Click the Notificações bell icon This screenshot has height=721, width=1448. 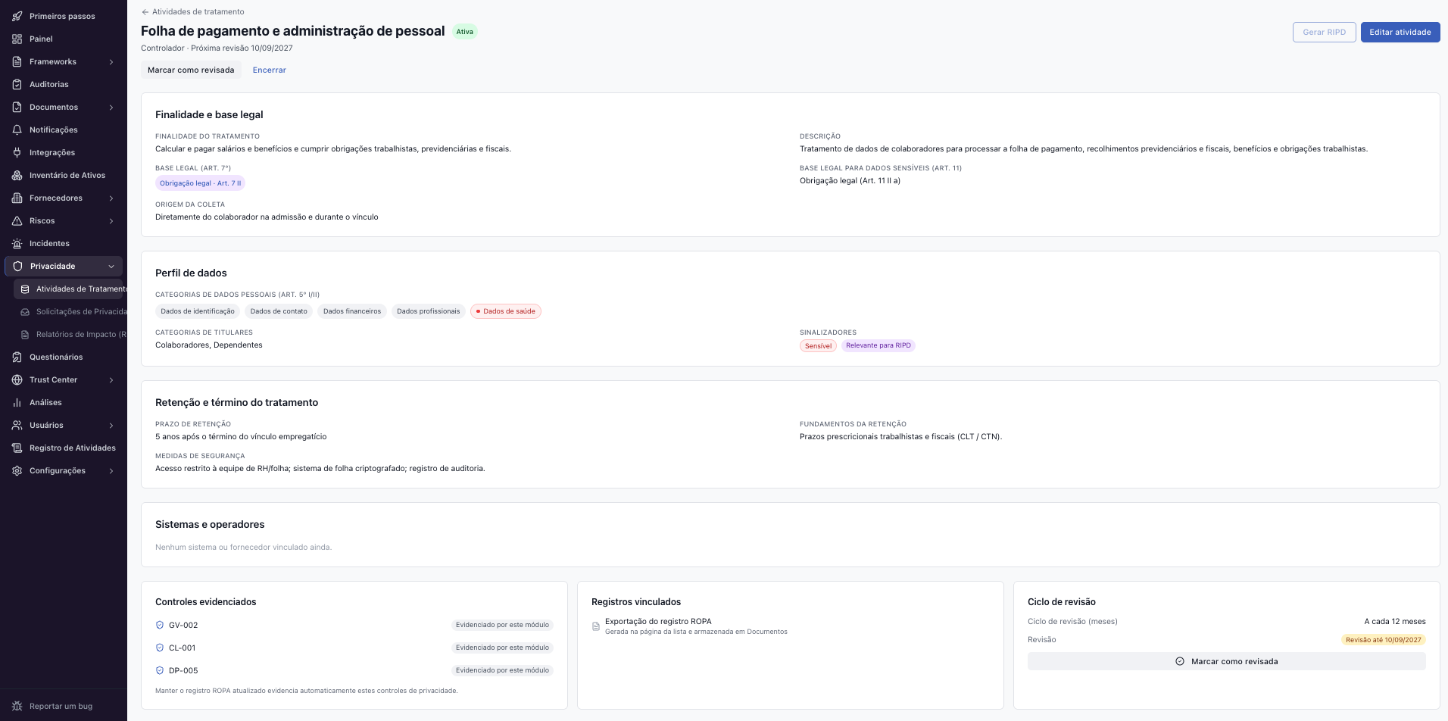point(17,130)
